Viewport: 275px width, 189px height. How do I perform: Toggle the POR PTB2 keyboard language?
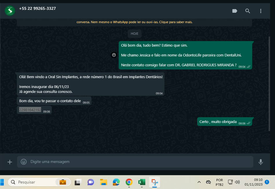pos(219,182)
